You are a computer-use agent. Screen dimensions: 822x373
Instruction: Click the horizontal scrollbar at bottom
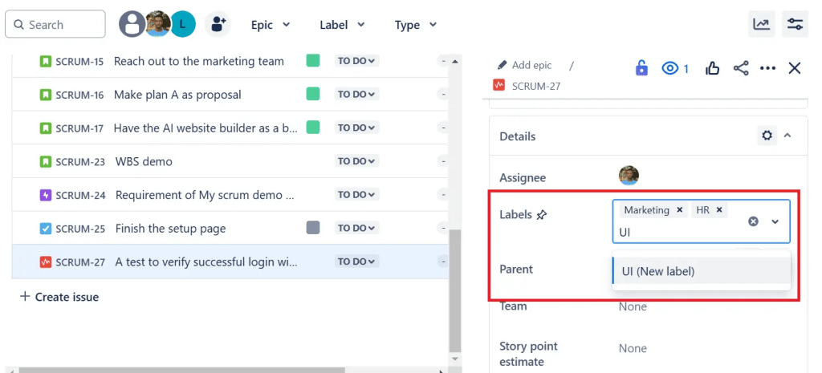coord(182,370)
